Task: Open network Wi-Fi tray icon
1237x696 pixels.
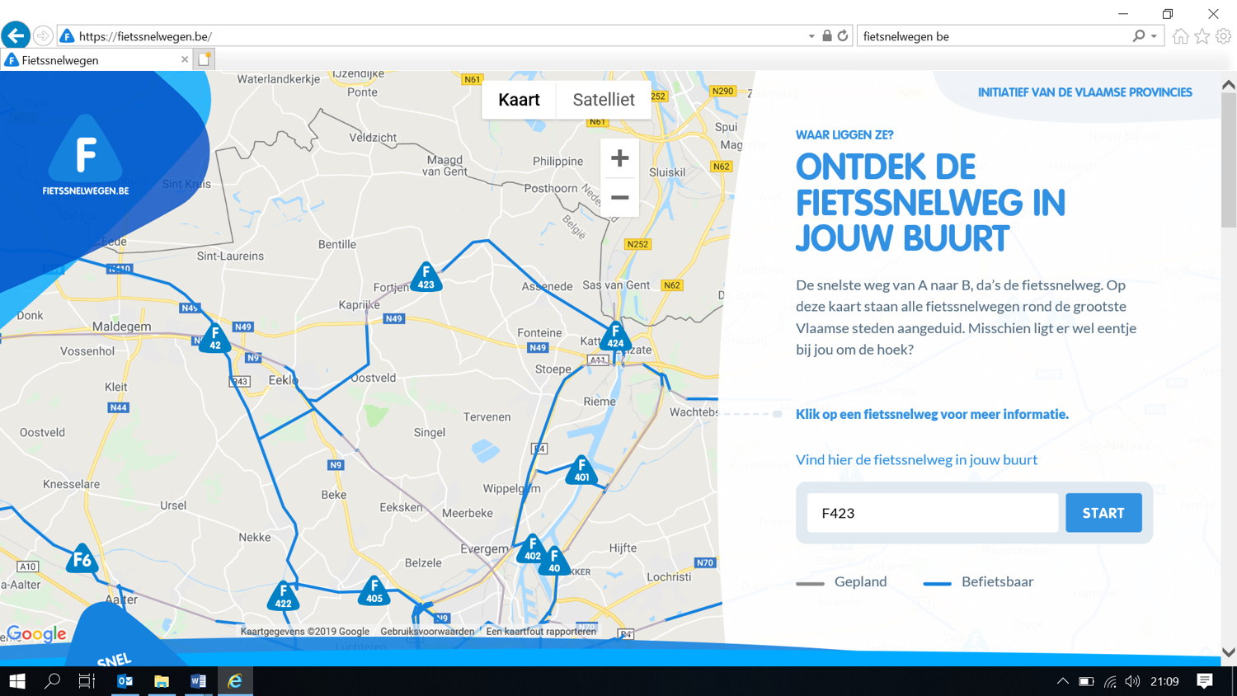Action: tap(1111, 681)
